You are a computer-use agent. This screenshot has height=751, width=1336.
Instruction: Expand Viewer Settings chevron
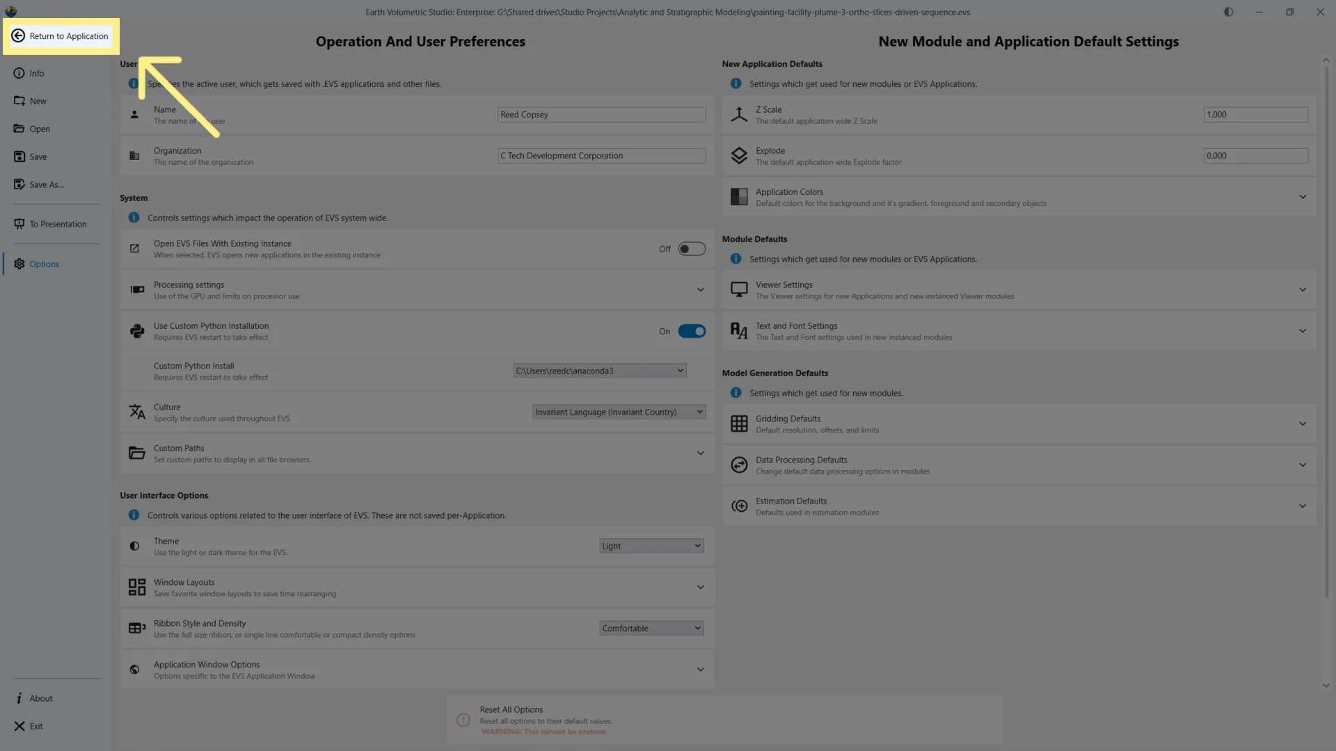click(x=1303, y=289)
